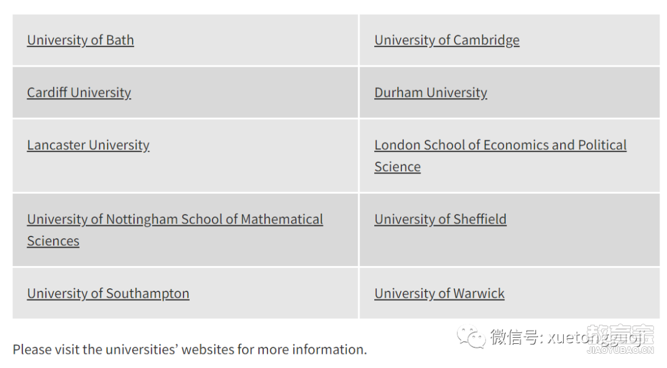Viewport: 667px width, 368px height.
Task: Visit the Durham University link
Action: (x=430, y=93)
